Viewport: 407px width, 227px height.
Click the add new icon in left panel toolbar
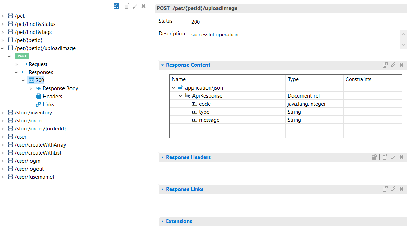[x=127, y=6]
